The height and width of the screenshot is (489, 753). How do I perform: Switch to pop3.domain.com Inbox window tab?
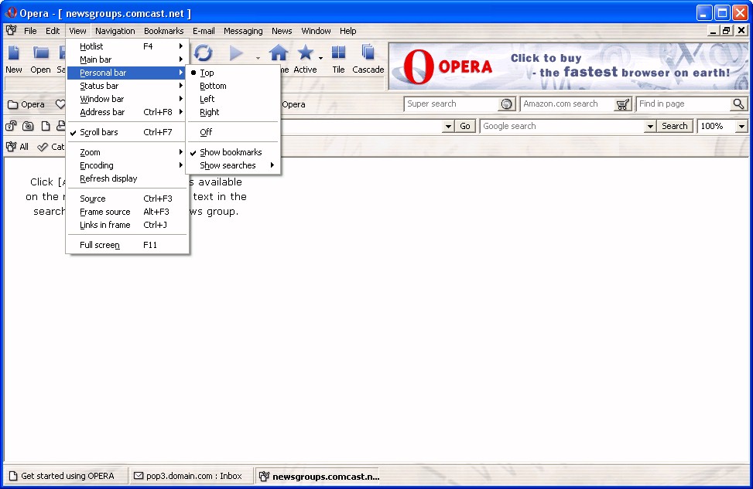[188, 476]
